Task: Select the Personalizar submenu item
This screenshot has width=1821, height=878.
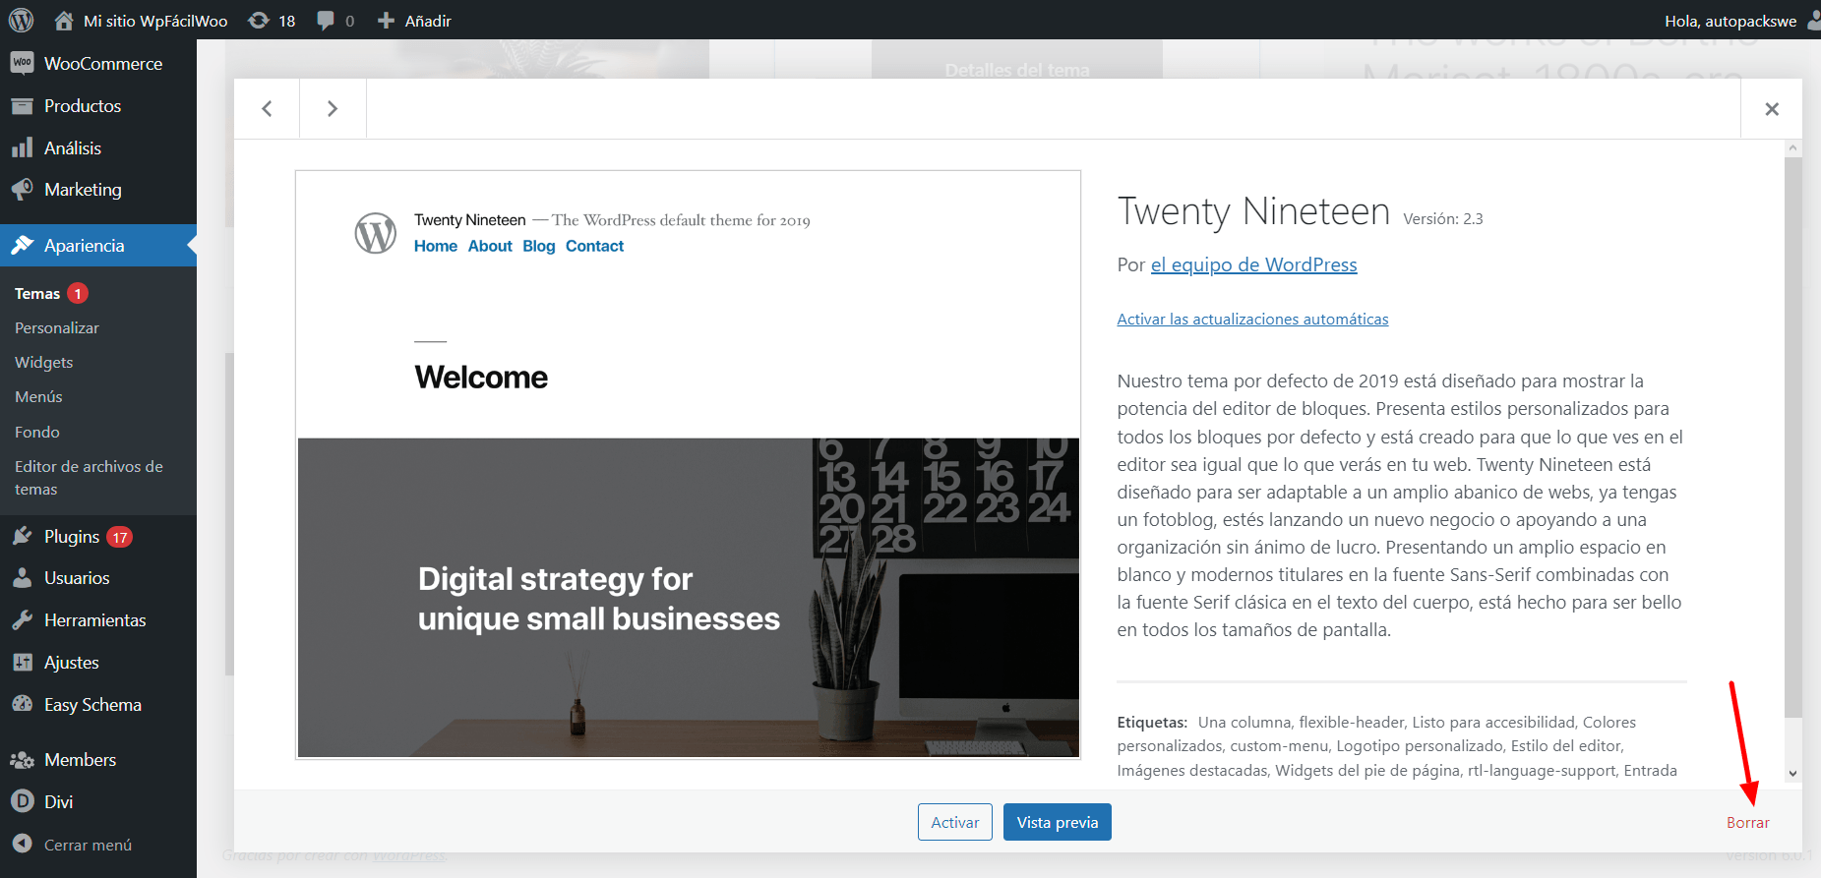Action: pos(57,327)
